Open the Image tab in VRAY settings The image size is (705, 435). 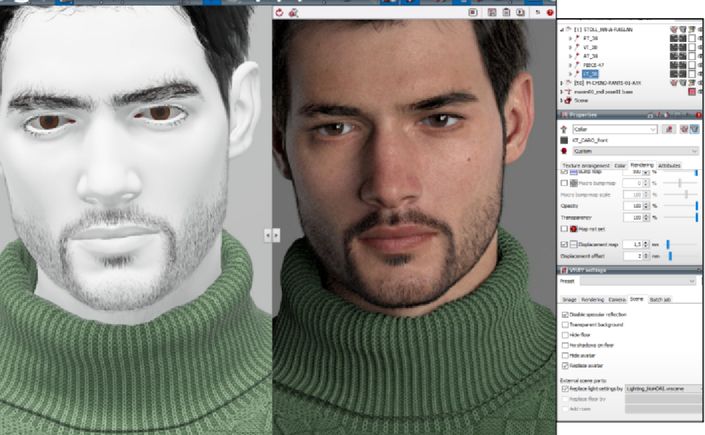[x=569, y=300]
